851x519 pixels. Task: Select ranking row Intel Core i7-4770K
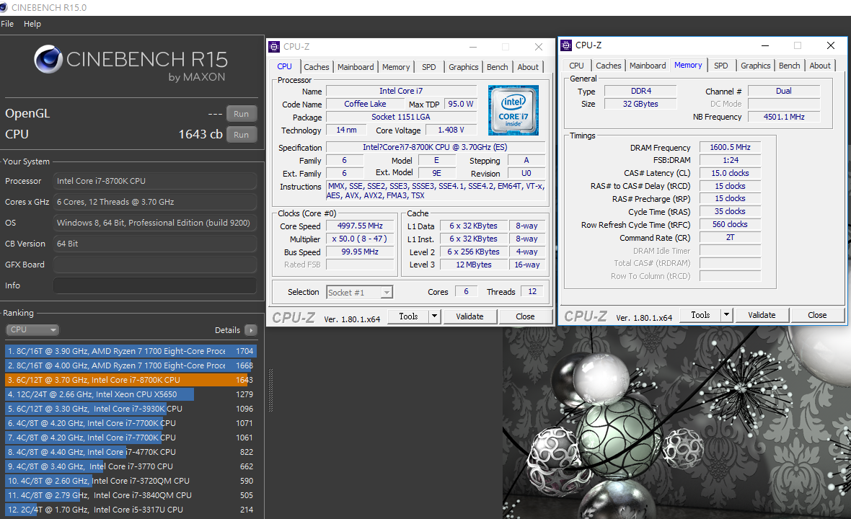pos(131,452)
